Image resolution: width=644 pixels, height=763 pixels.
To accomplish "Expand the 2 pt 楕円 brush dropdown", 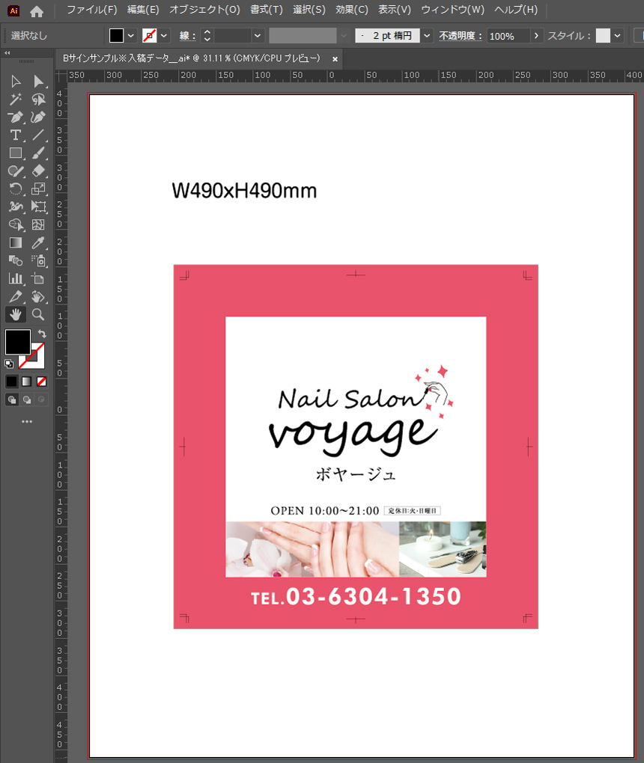I will pyautogui.click(x=427, y=36).
